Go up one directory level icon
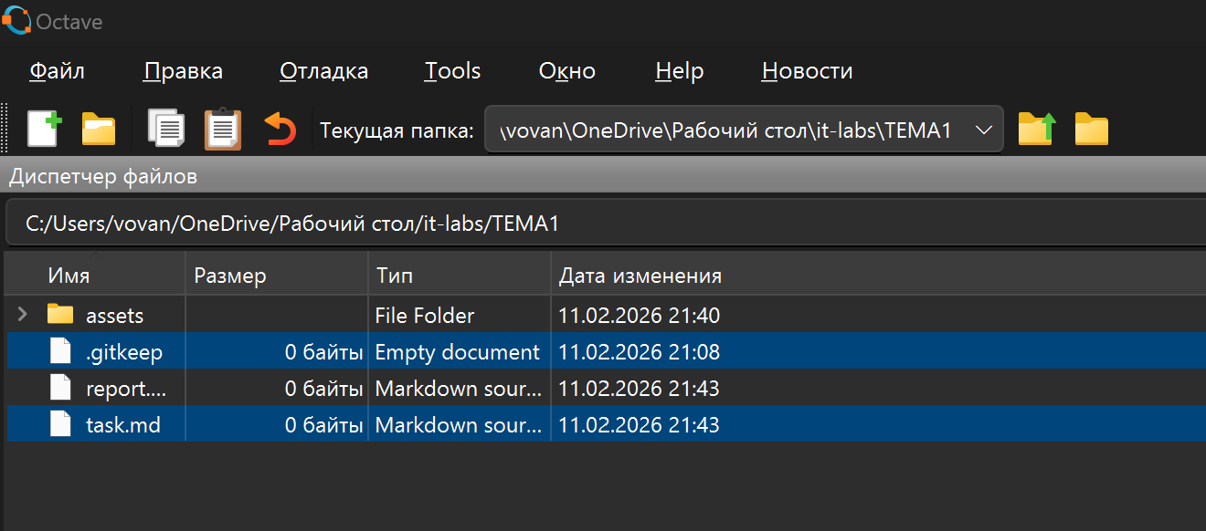1206x531 pixels. pyautogui.click(x=1036, y=130)
